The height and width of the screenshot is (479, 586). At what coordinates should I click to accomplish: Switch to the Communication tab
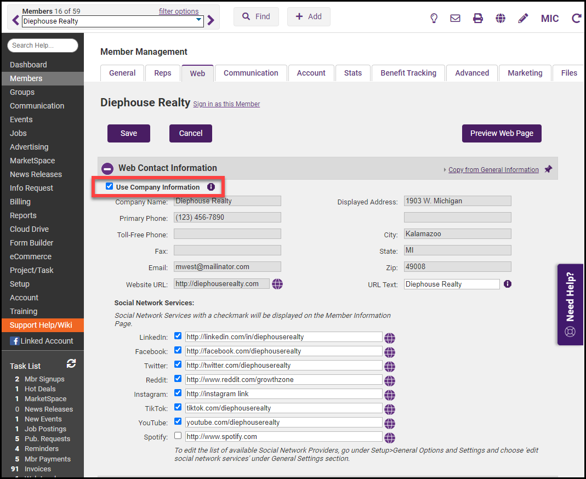(251, 73)
